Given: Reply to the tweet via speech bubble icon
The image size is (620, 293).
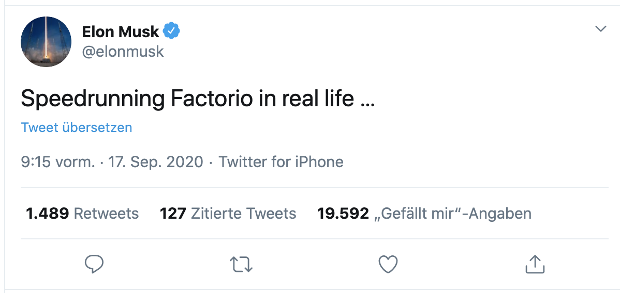Looking at the screenshot, I should click(94, 265).
